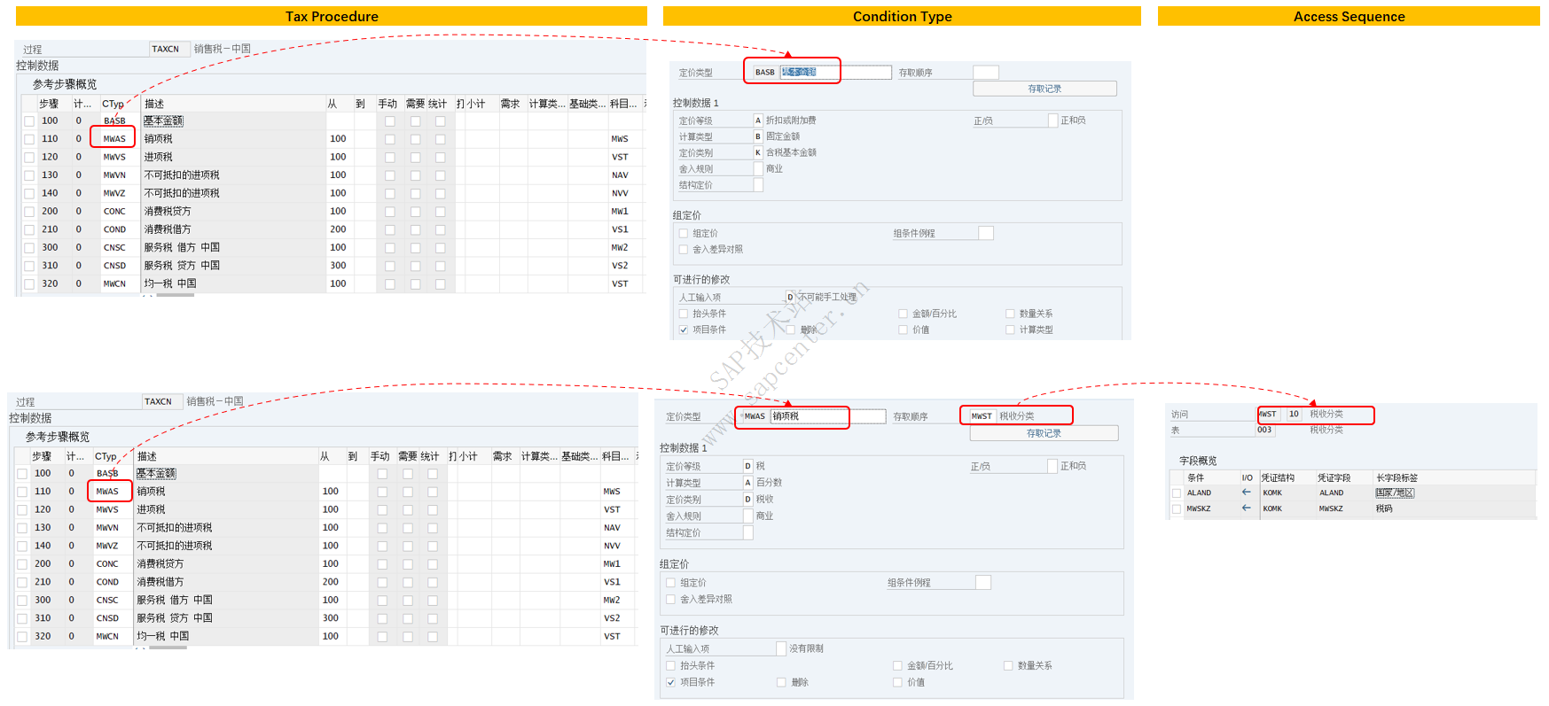Tick 数量关系 in the BASB condition panel
The height and width of the screenshot is (706, 1549).
coord(1010,314)
